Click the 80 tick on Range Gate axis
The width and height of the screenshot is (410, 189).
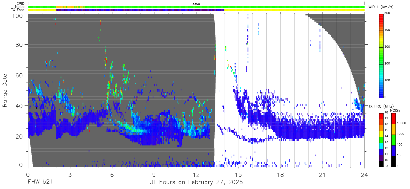19,44
